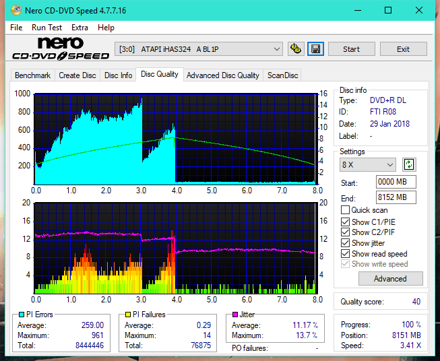Viewport: 440px width, 361px height.
Task: Click the Exit button
Action: click(403, 49)
